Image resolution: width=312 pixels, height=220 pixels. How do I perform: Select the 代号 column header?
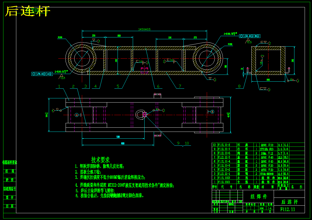[227, 187]
